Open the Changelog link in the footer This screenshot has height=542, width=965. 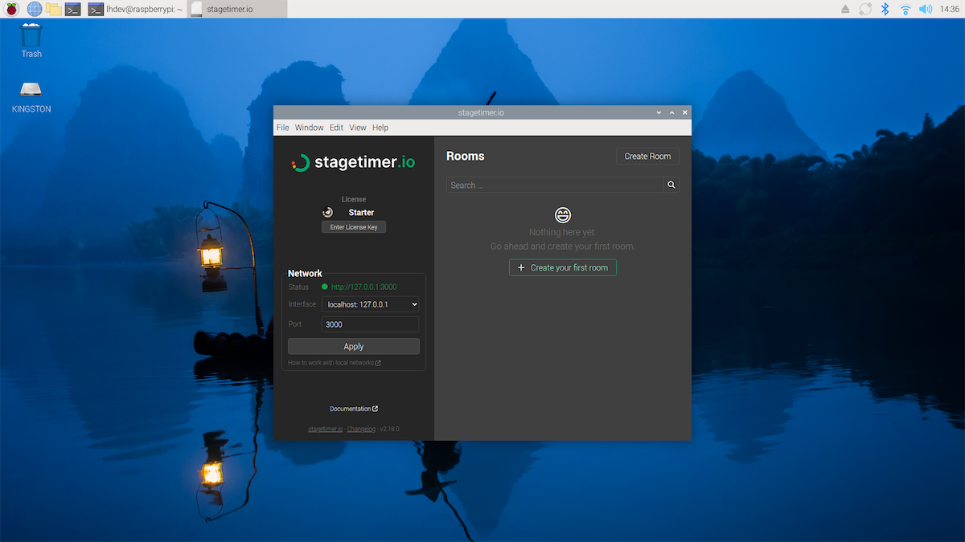[x=361, y=428]
